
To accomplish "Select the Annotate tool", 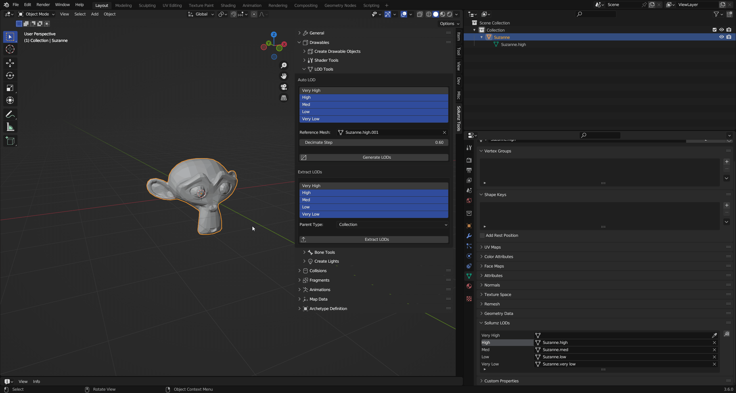I will coord(10,115).
